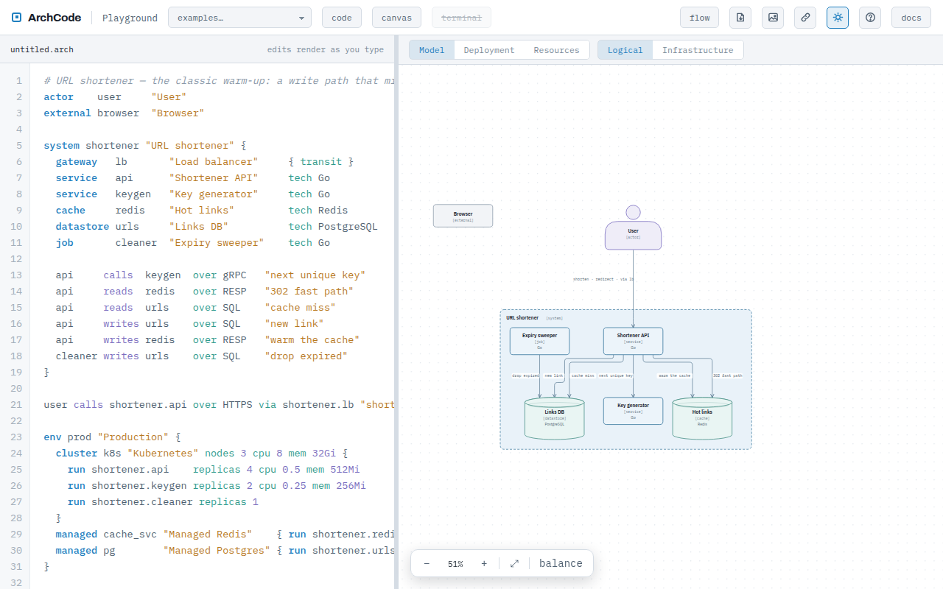The image size is (943, 589).
Task: Select the Infrastructure view
Action: (x=698, y=50)
